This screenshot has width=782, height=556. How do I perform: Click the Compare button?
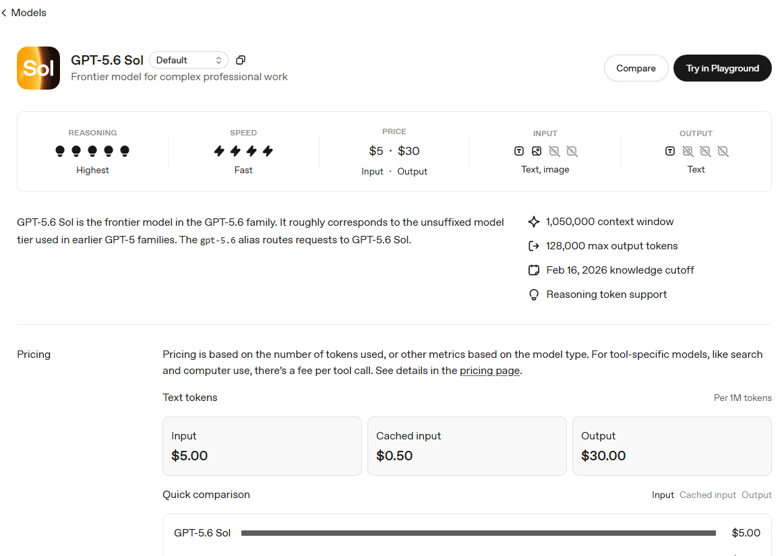(x=636, y=68)
